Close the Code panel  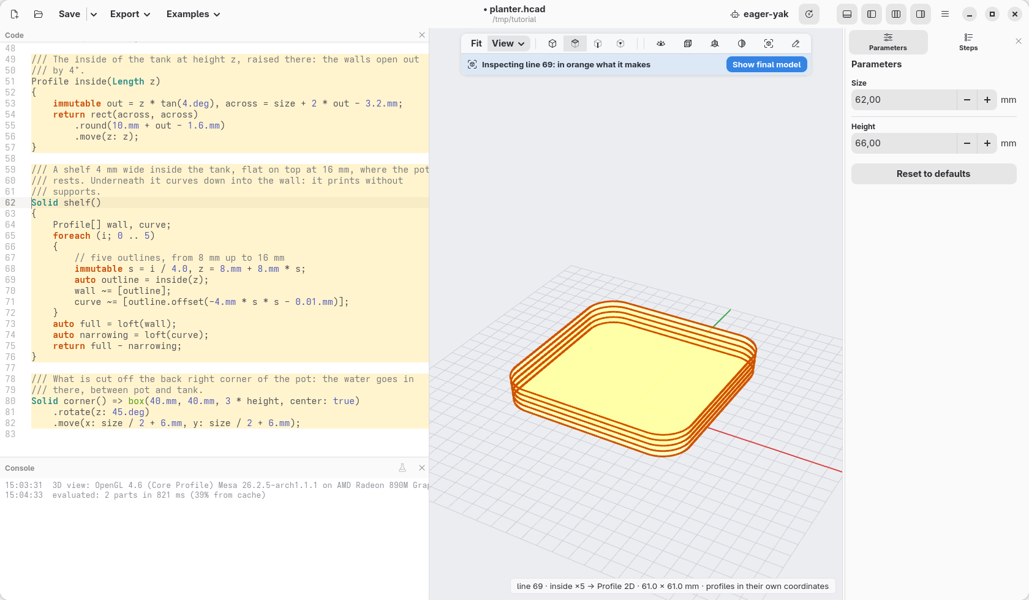coord(422,35)
